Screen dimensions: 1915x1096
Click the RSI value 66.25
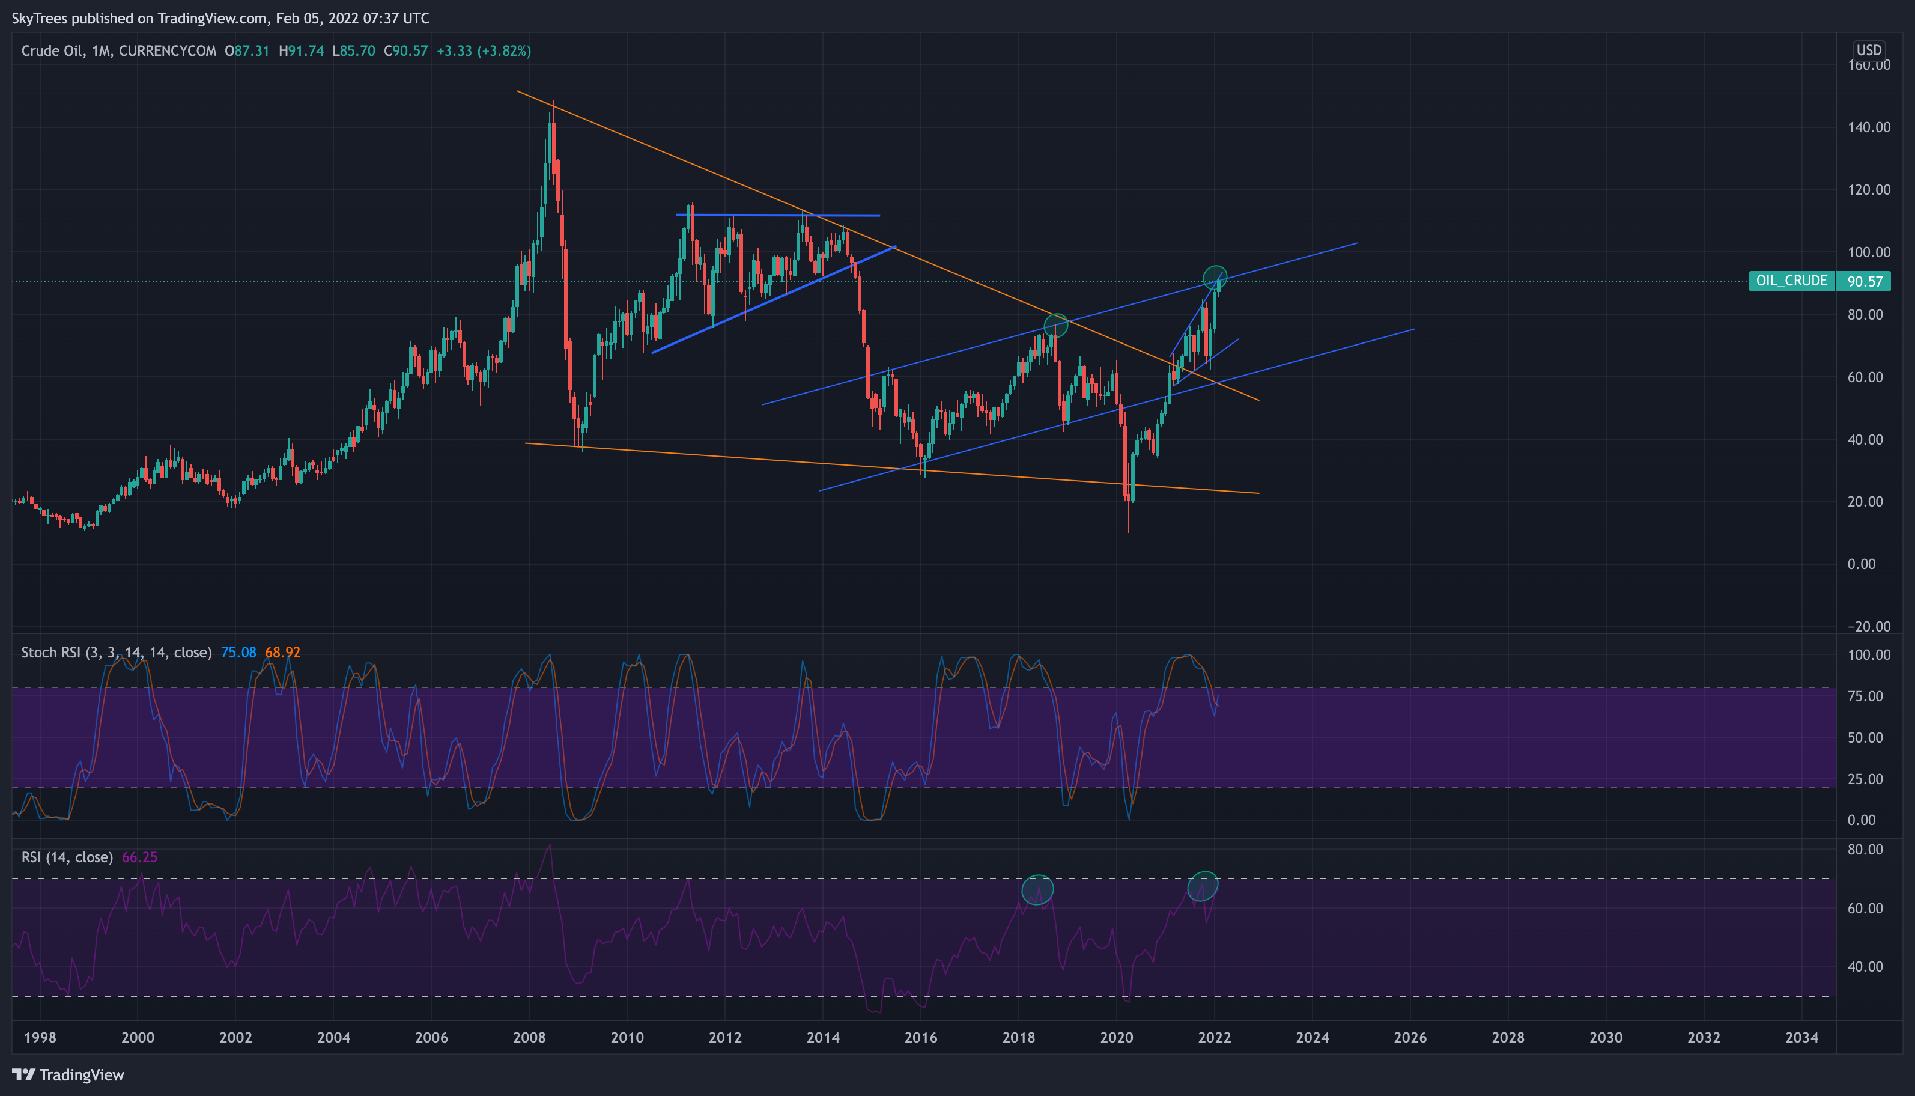[140, 857]
